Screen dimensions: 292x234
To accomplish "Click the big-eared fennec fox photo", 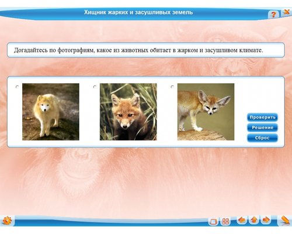I will (206, 112).
